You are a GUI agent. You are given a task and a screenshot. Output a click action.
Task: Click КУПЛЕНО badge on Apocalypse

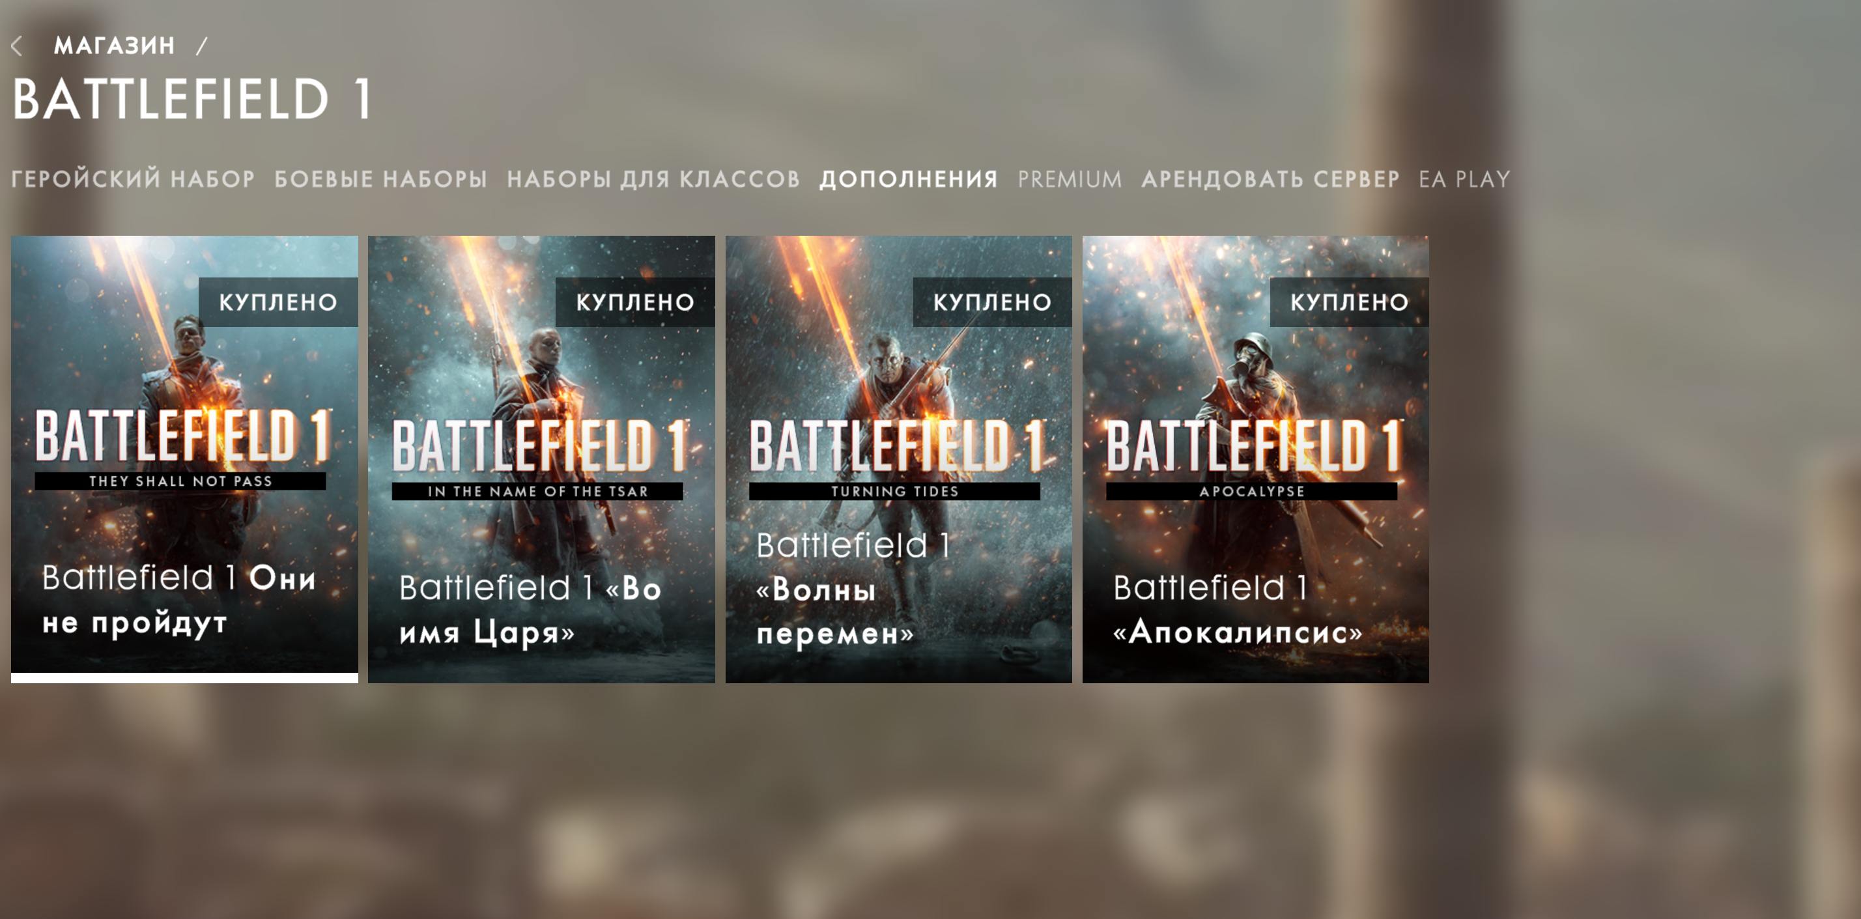tap(1350, 302)
